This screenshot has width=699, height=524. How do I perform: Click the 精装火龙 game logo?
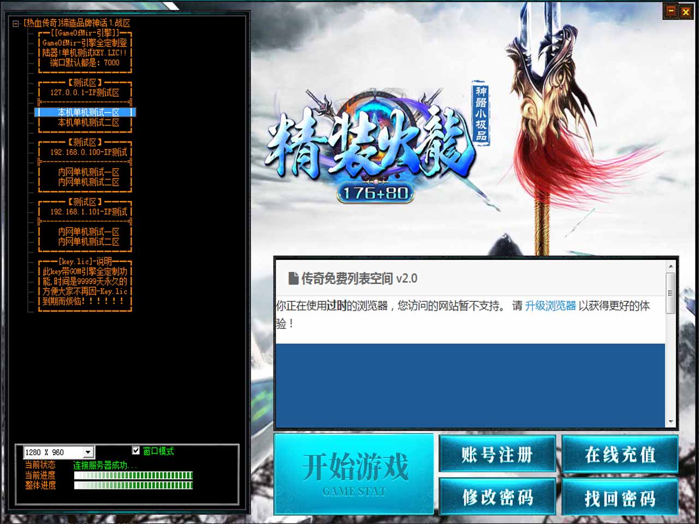pyautogui.click(x=369, y=145)
